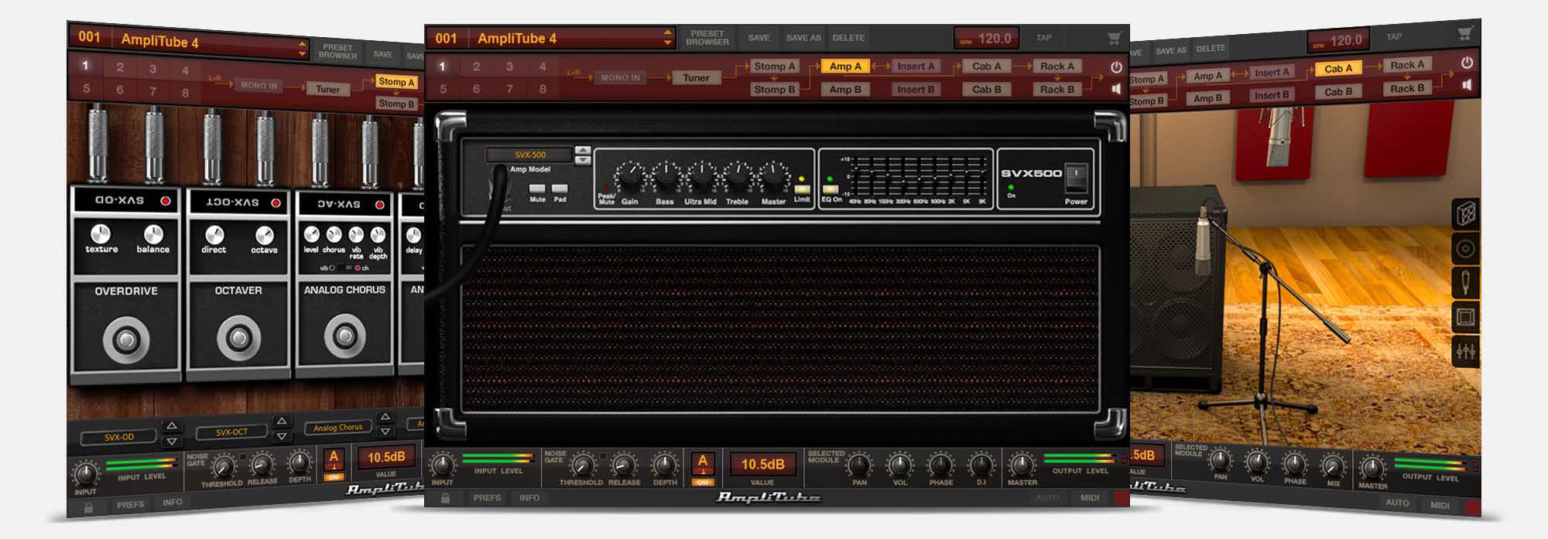This screenshot has height=539, width=1548.
Task: Click the SVX-500 amp model up arrow
Action: pos(583,150)
